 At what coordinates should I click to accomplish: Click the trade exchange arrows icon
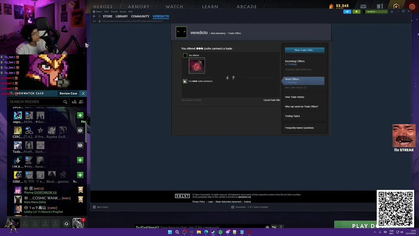pyautogui.click(x=230, y=78)
